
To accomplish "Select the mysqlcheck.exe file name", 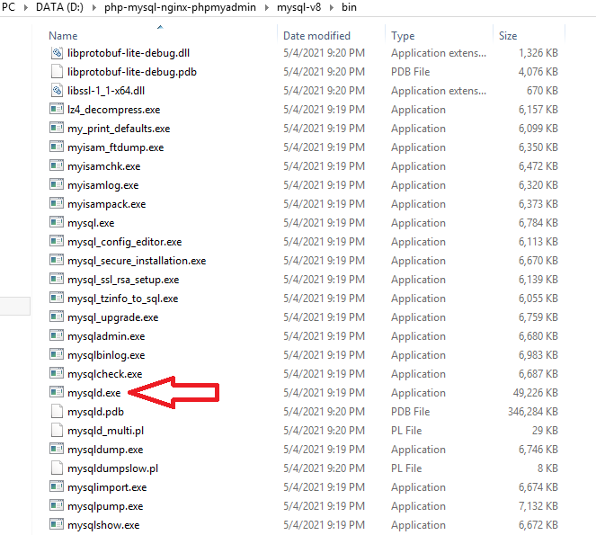I will click(x=105, y=374).
